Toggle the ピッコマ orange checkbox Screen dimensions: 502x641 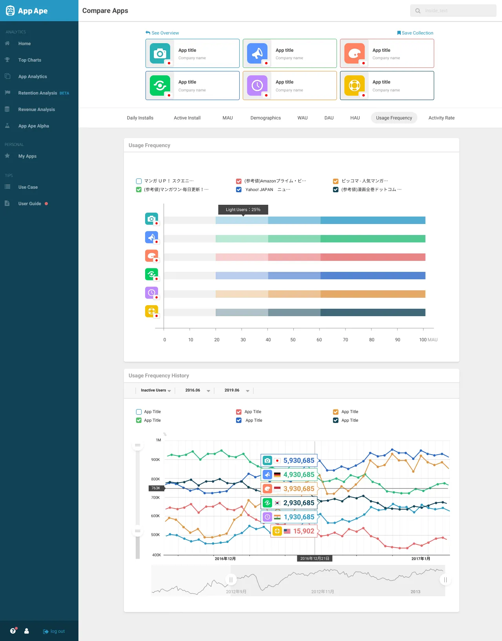click(336, 181)
